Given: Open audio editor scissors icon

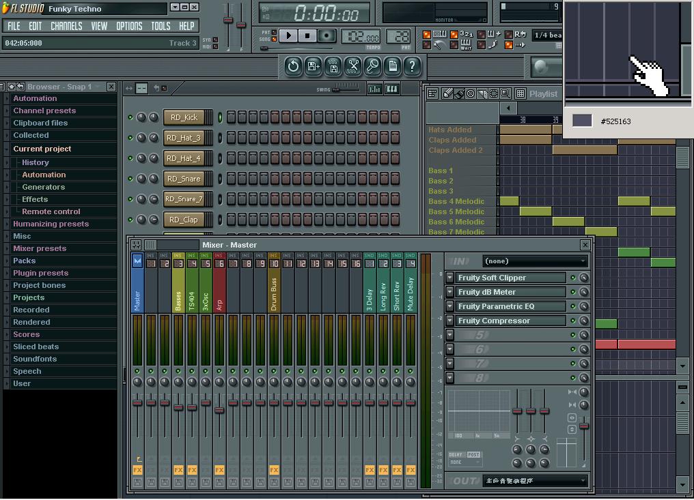Looking at the screenshot, I should pyautogui.click(x=352, y=66).
